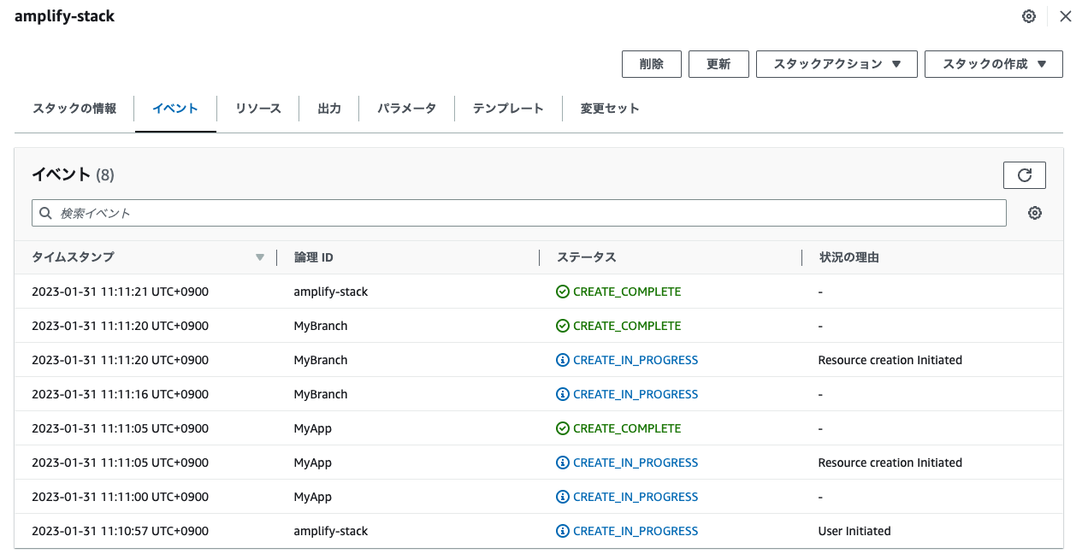
Task: Open the 出力 tab
Action: 329,109
